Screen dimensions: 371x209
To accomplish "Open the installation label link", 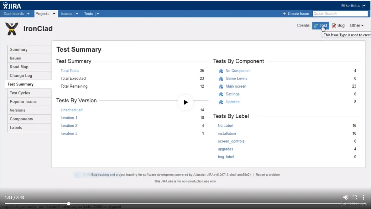I will 227,133.
